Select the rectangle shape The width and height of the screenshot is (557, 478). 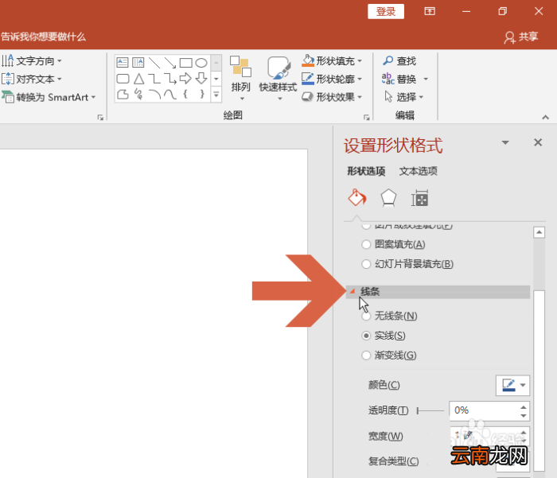point(185,63)
